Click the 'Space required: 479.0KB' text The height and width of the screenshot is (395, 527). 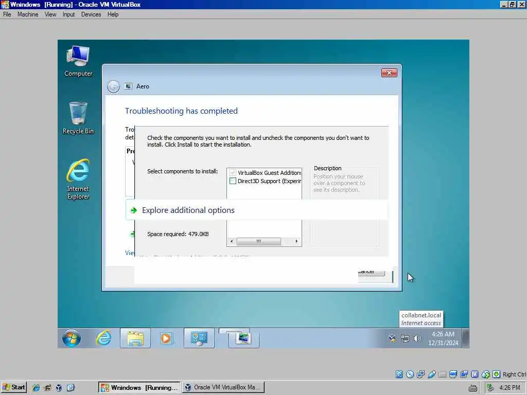(178, 234)
